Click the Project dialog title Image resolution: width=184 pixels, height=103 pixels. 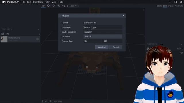point(65,16)
